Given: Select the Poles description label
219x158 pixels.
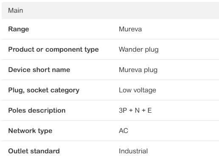Looking at the screenshot, I should [37, 111].
